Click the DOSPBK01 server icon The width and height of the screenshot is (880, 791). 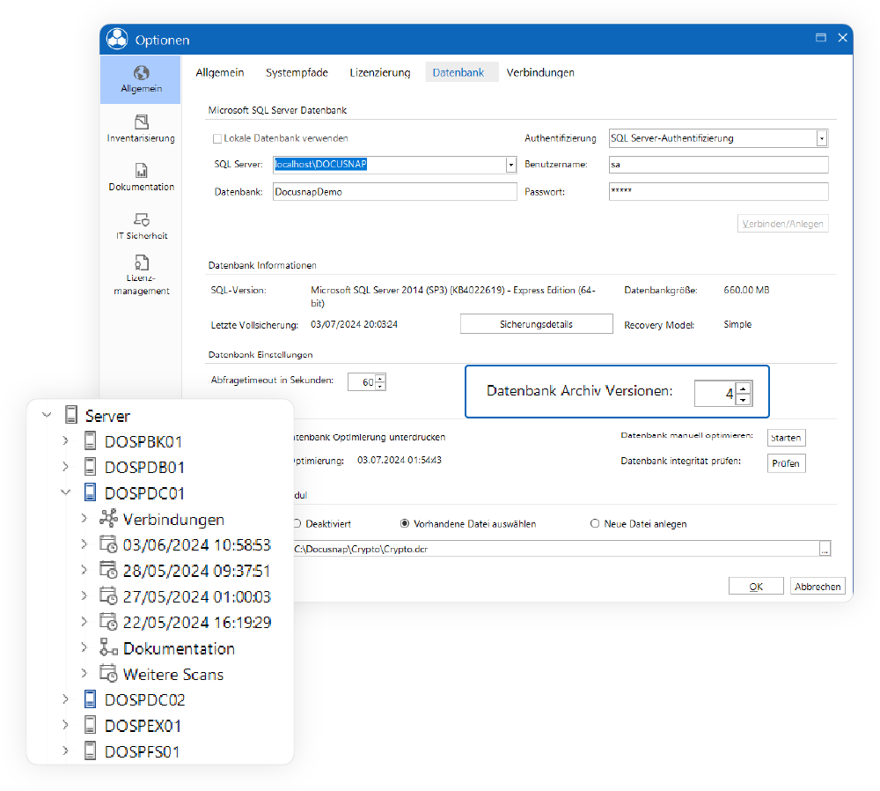pyautogui.click(x=90, y=440)
